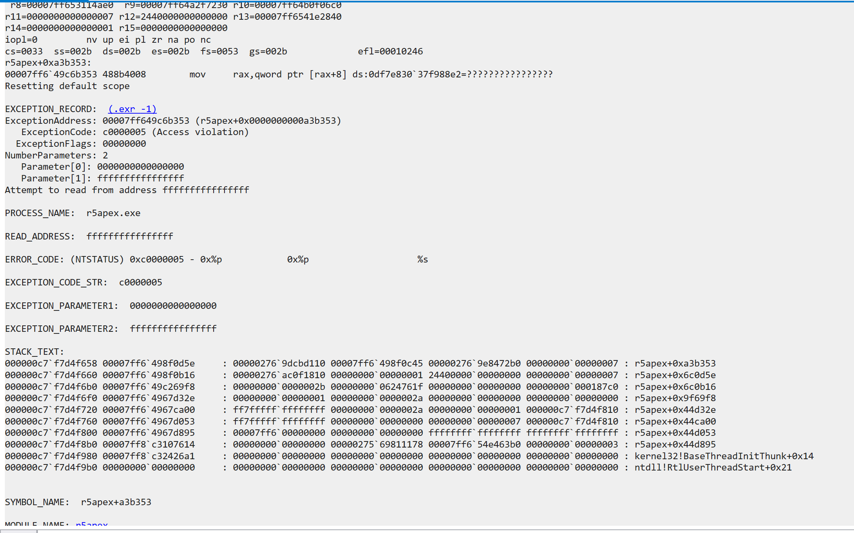Click stack frame symbol r5apex+0x6c0d5e

click(675, 375)
